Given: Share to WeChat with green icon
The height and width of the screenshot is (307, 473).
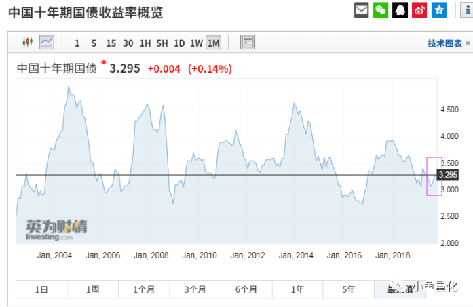Looking at the screenshot, I should 381,10.
